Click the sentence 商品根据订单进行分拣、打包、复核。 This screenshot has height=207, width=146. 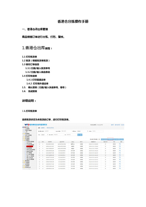(43, 37)
